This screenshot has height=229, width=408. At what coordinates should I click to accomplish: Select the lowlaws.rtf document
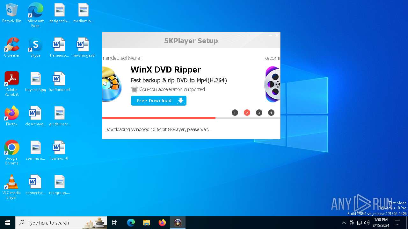(x=59, y=151)
